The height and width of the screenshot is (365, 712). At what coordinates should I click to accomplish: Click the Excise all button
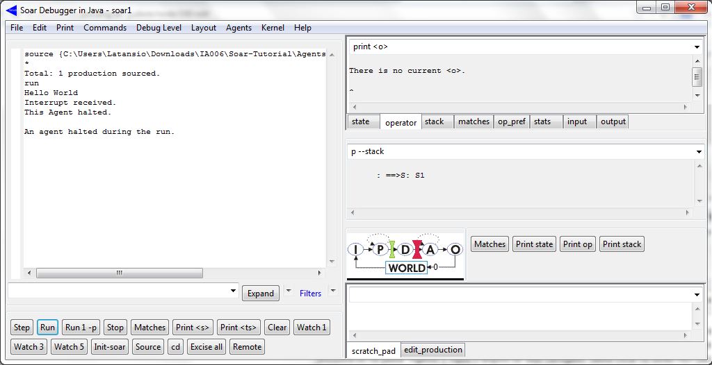(207, 347)
